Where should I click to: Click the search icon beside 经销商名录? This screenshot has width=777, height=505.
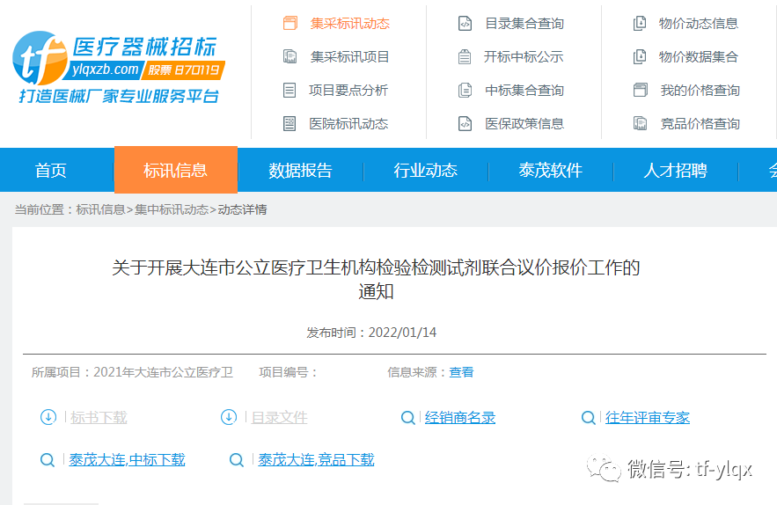407,417
